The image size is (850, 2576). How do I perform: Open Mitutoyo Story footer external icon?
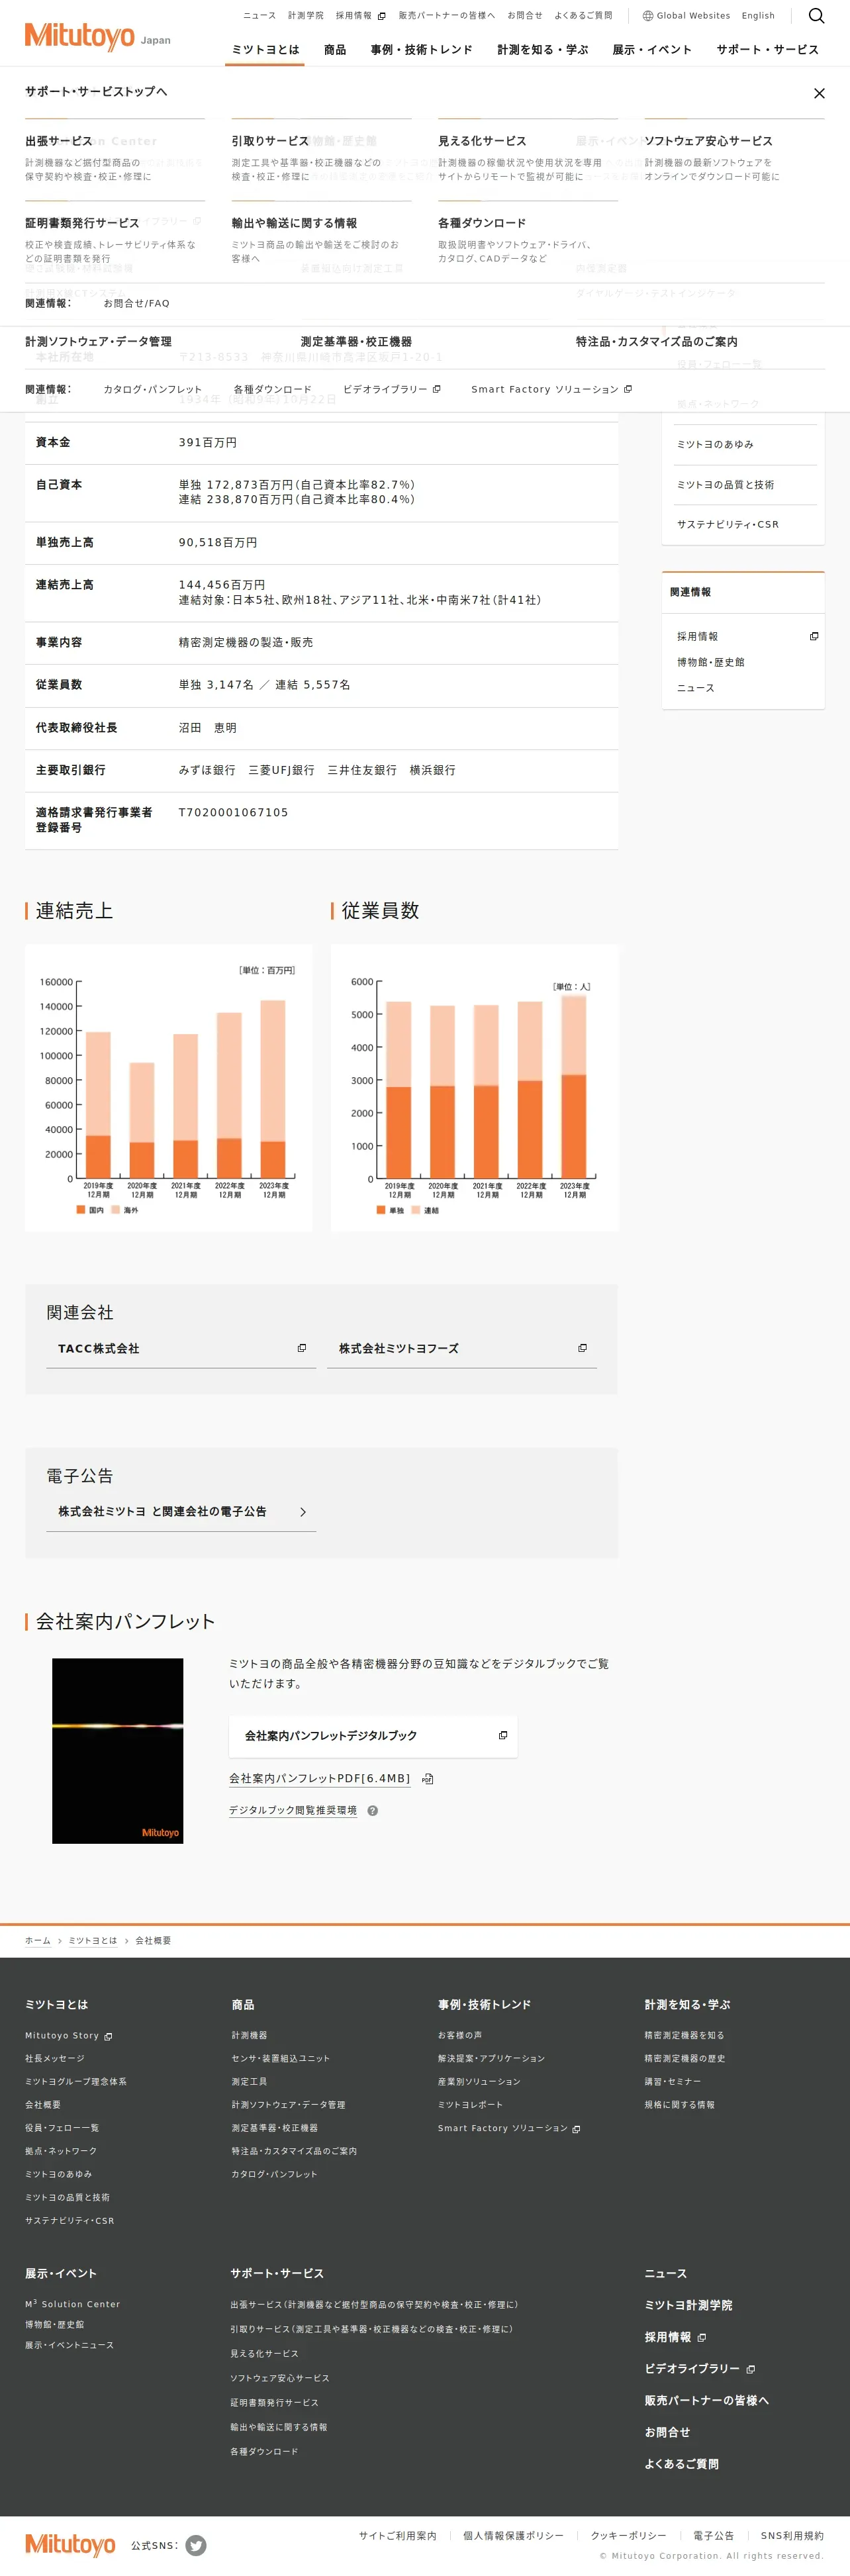(x=108, y=2036)
